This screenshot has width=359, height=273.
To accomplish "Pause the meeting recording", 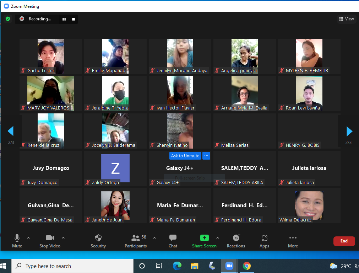I will pyautogui.click(x=64, y=19).
